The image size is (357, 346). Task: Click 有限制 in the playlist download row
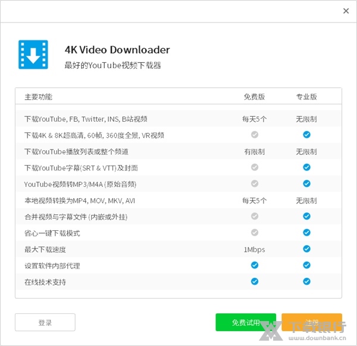254,152
